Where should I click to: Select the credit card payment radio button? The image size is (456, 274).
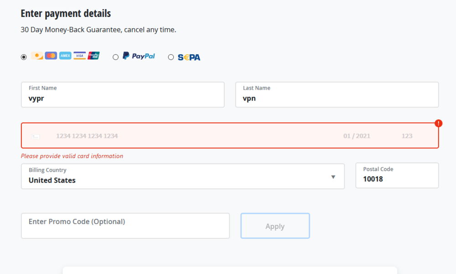pos(24,57)
